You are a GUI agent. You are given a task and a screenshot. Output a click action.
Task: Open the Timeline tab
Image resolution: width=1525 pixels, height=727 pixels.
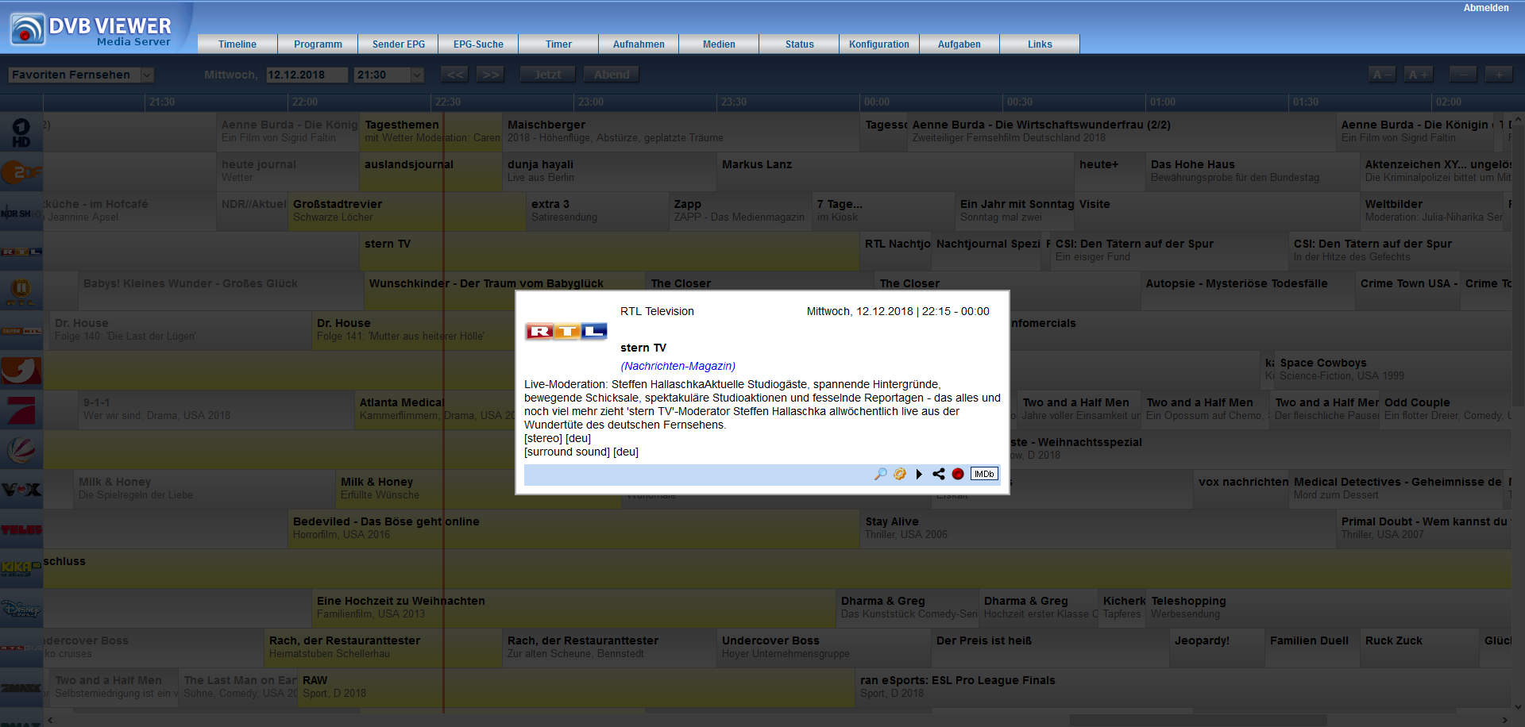(x=237, y=44)
